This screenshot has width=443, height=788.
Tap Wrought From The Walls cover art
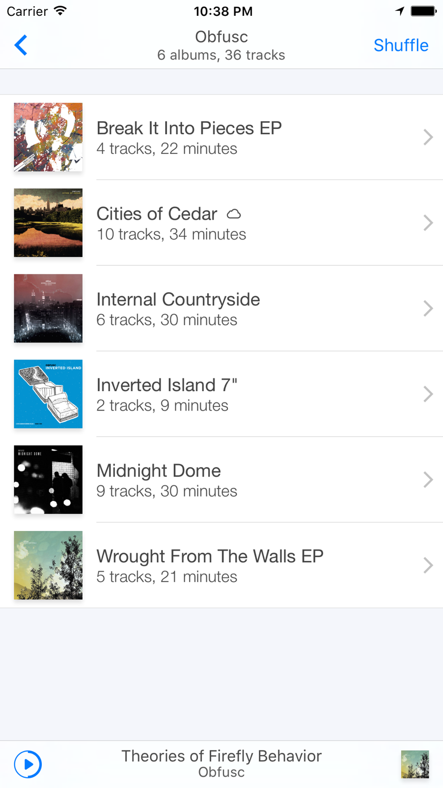coord(48,565)
